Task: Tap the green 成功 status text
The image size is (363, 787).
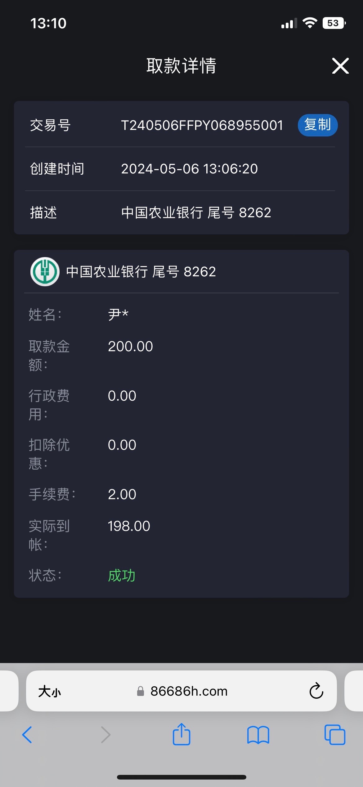Action: tap(122, 575)
